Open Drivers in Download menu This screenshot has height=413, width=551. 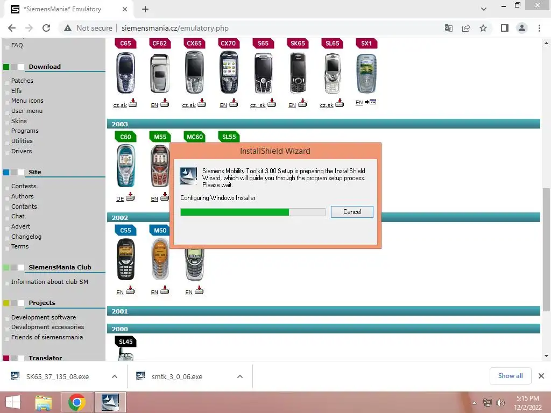[22, 151]
